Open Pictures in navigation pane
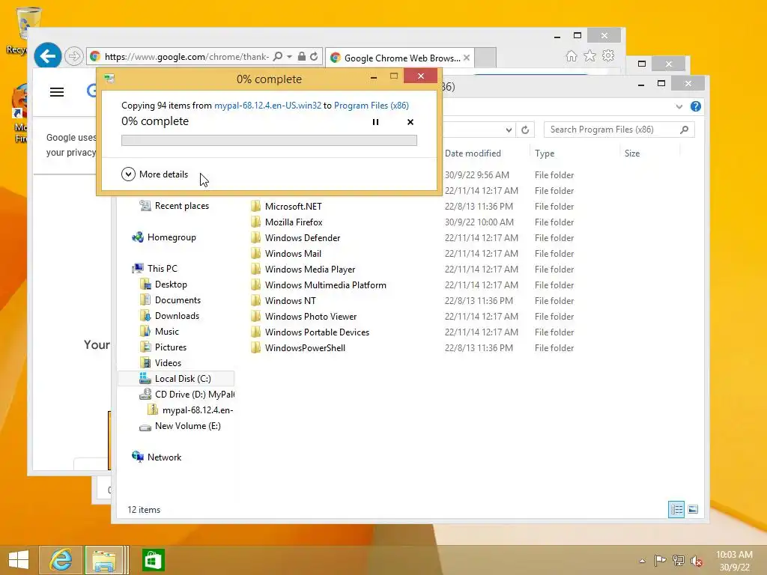This screenshot has width=767, height=575. [163, 347]
